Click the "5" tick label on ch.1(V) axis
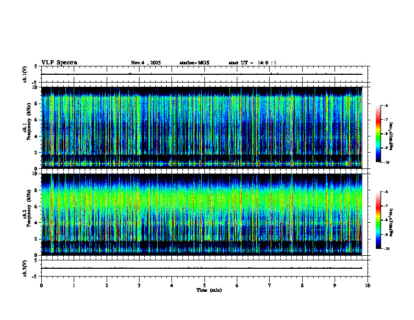Screen dimensions: 414x320 [36, 66]
